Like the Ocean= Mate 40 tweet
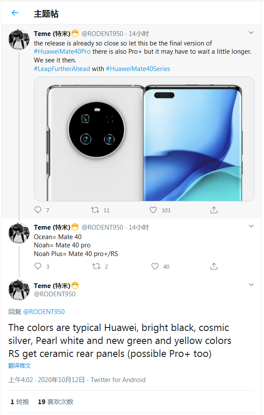 coord(155,266)
